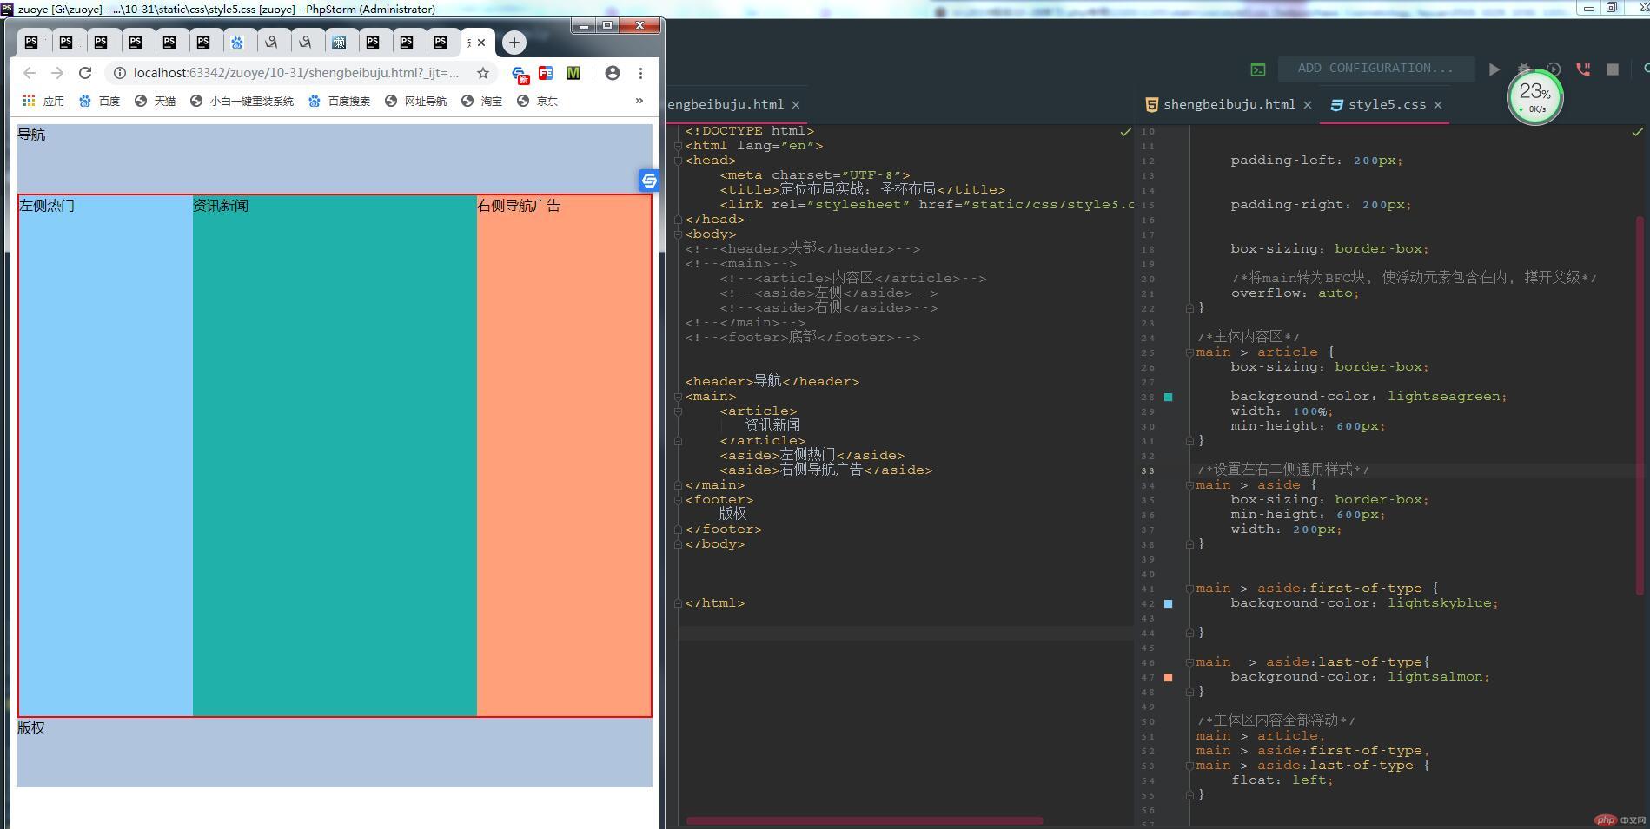Viewport: 1650px width, 829px height.
Task: Open the 百度 bookmark
Action: point(99,101)
